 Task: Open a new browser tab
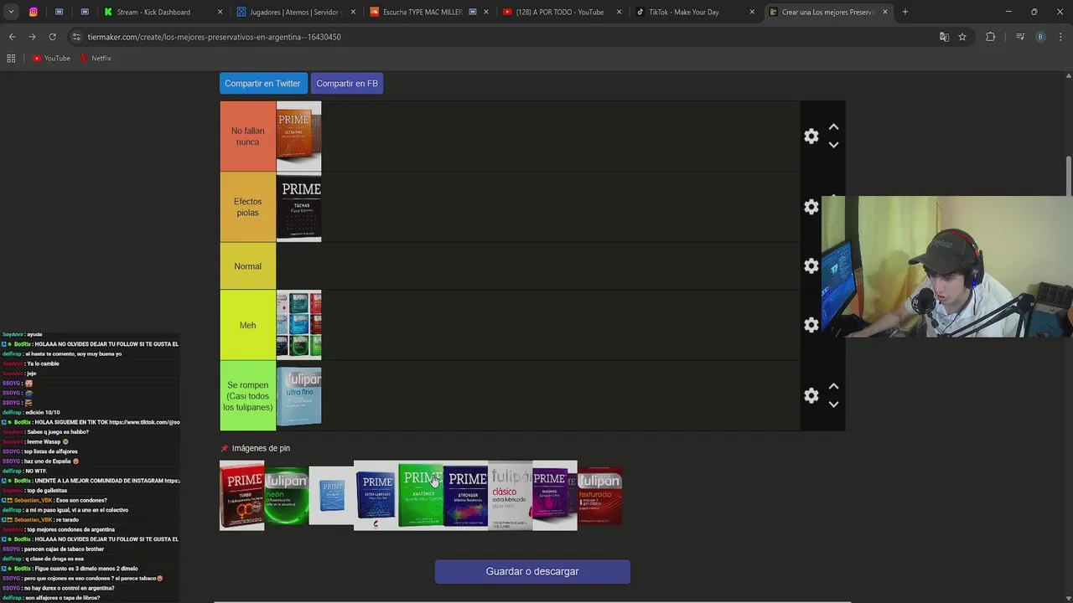(905, 12)
